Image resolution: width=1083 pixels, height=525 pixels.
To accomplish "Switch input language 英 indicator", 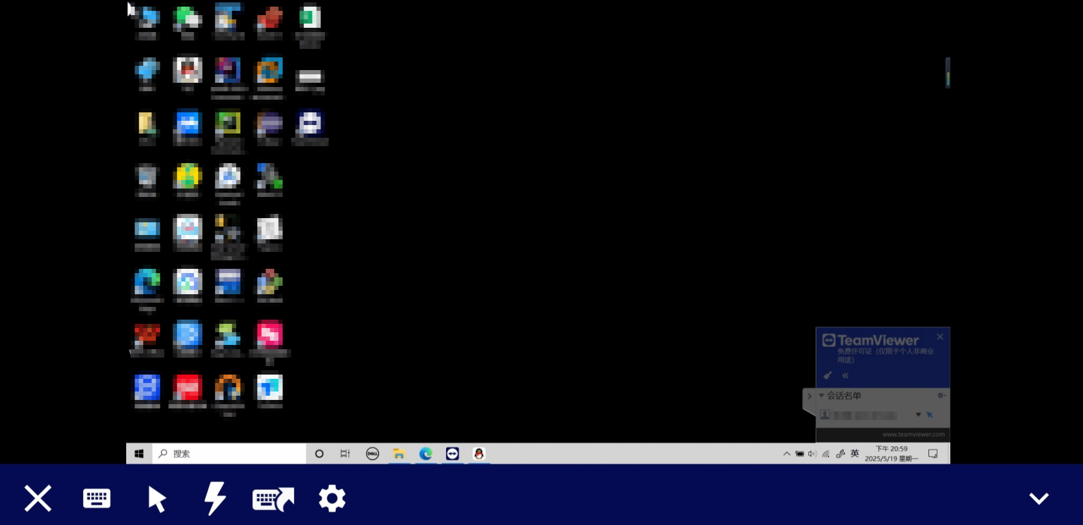I will pos(855,453).
